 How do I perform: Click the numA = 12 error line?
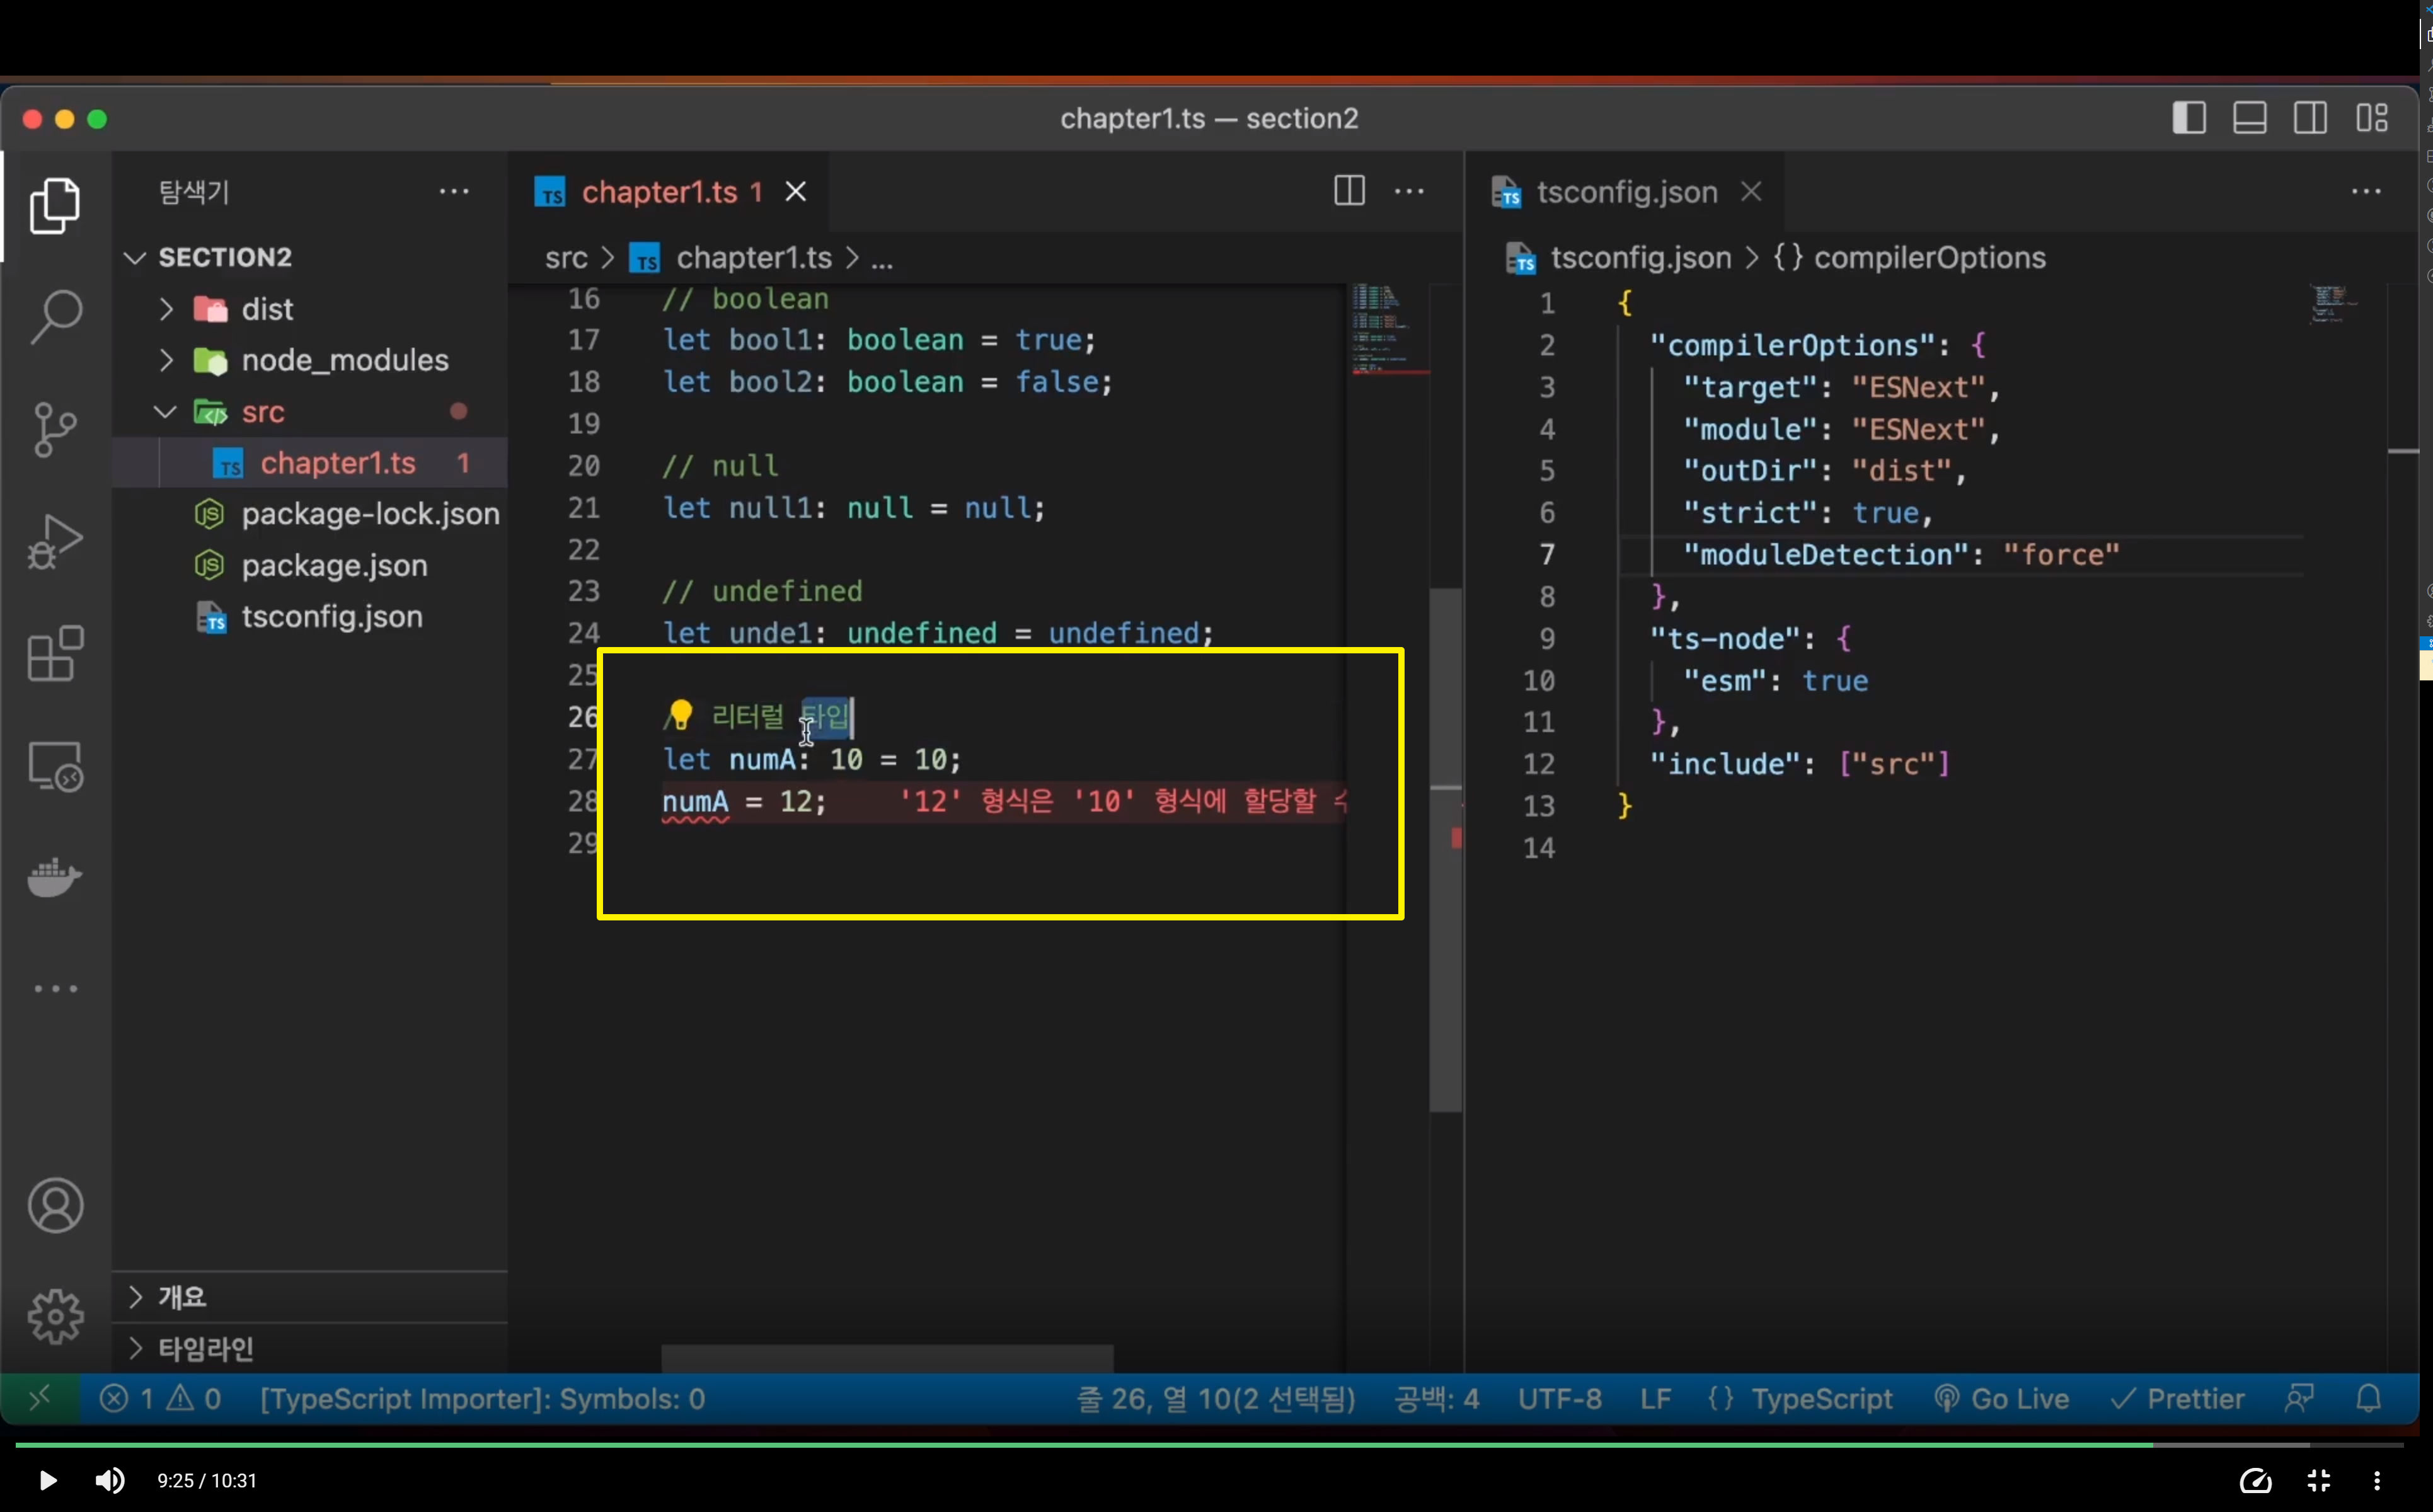[x=1003, y=801]
